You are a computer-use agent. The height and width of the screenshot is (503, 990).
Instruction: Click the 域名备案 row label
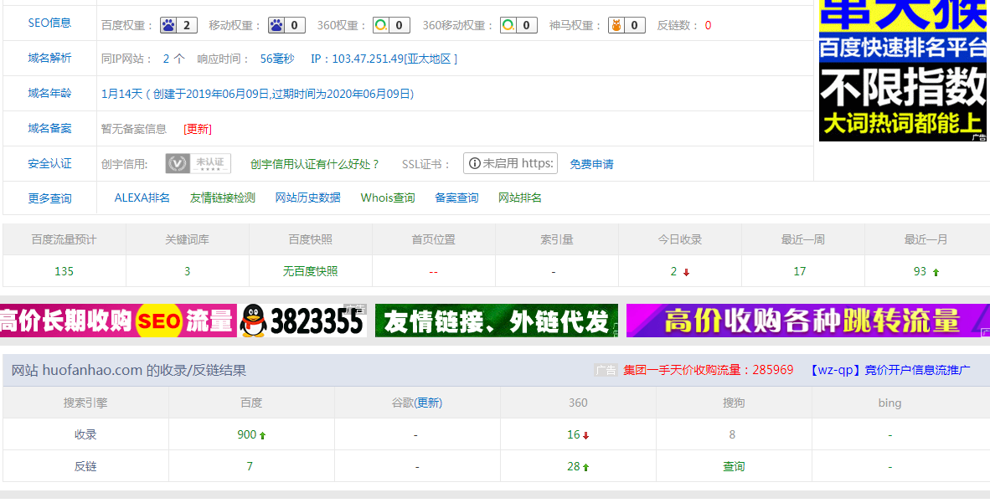(50, 128)
